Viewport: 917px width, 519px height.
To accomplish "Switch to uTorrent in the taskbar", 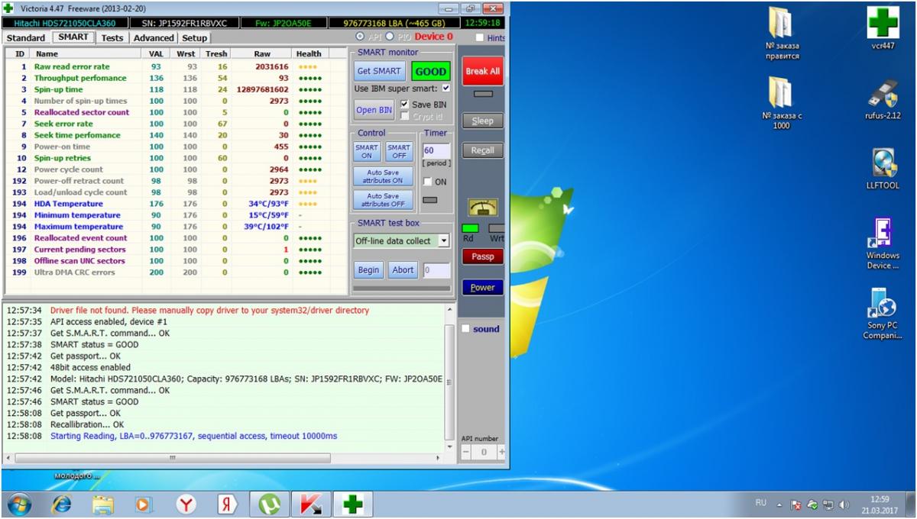I will pyautogui.click(x=268, y=504).
